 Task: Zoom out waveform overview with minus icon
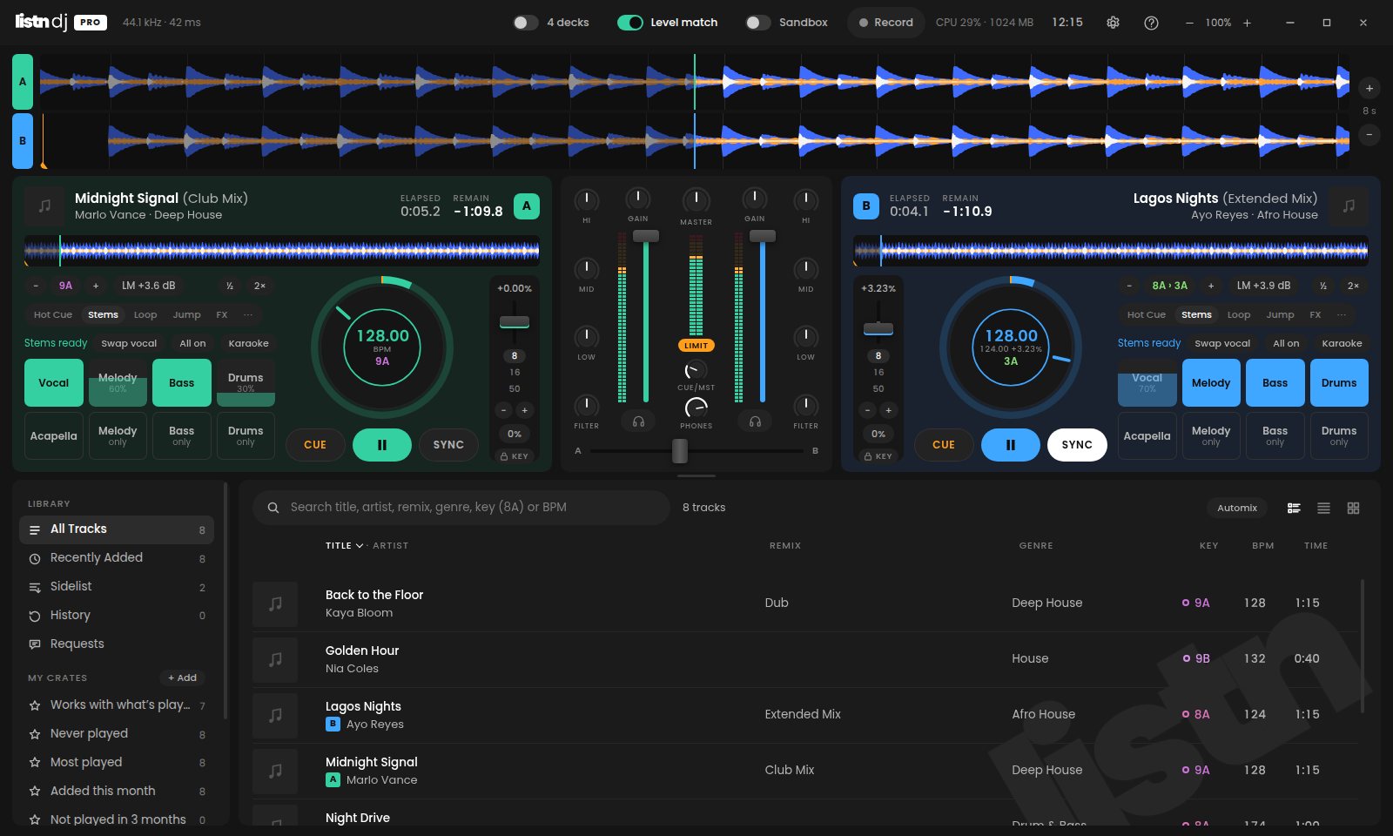(1369, 135)
